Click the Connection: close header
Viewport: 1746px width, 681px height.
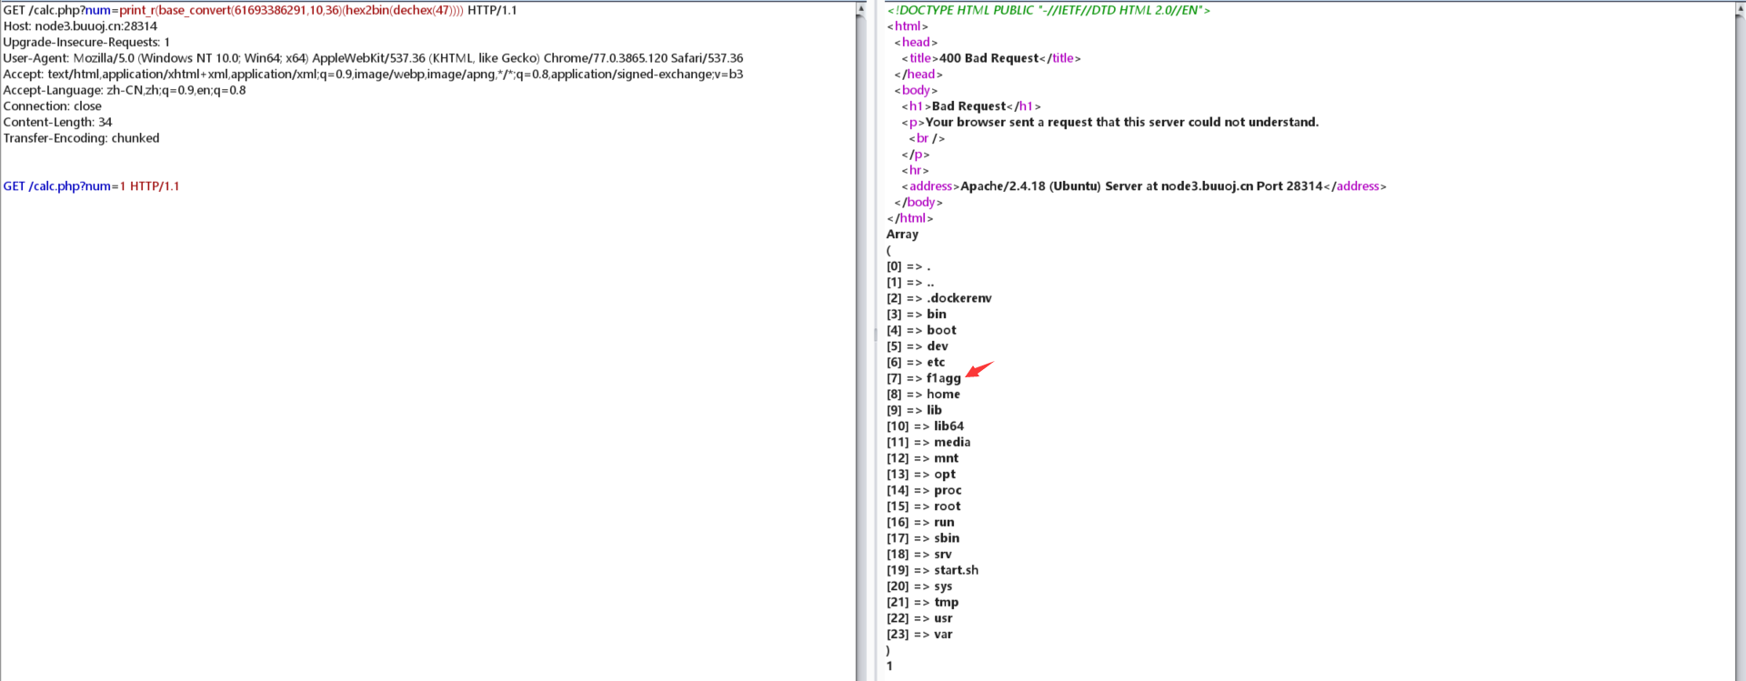tap(53, 106)
